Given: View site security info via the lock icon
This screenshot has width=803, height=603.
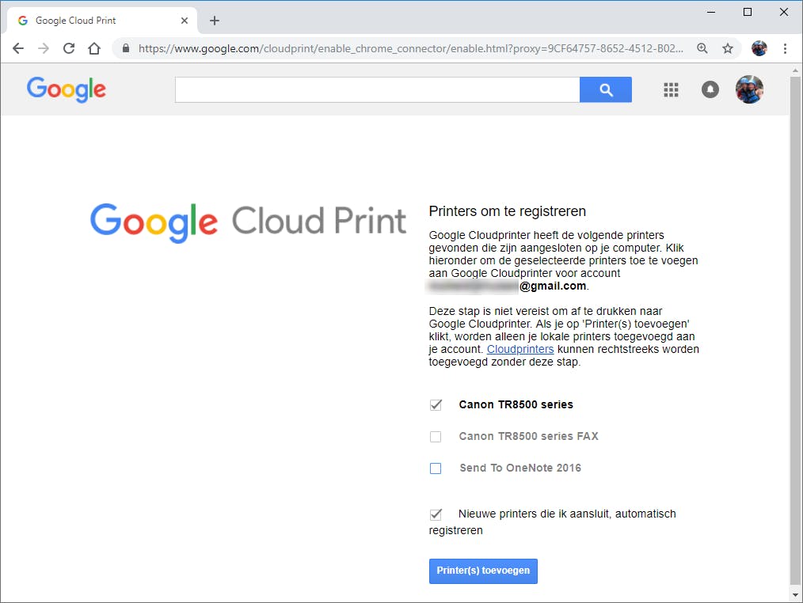Looking at the screenshot, I should point(126,48).
